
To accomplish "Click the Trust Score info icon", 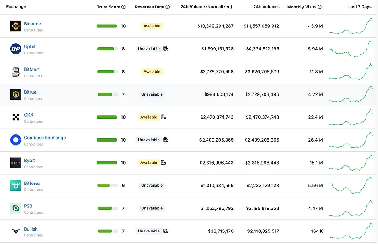I will 123,7.
